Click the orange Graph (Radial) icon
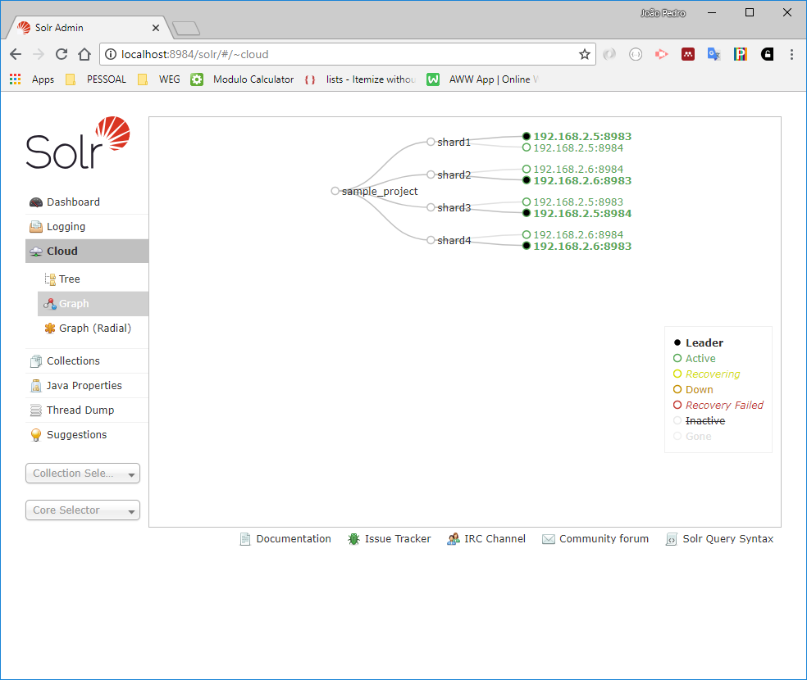Image resolution: width=807 pixels, height=680 pixels. (50, 329)
